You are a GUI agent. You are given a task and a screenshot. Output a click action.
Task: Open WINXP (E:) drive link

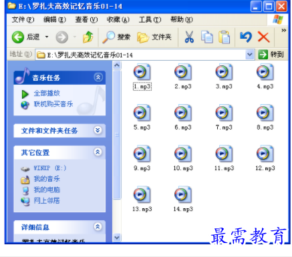(50, 168)
